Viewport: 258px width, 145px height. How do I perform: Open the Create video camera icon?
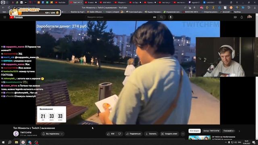click(235, 17)
